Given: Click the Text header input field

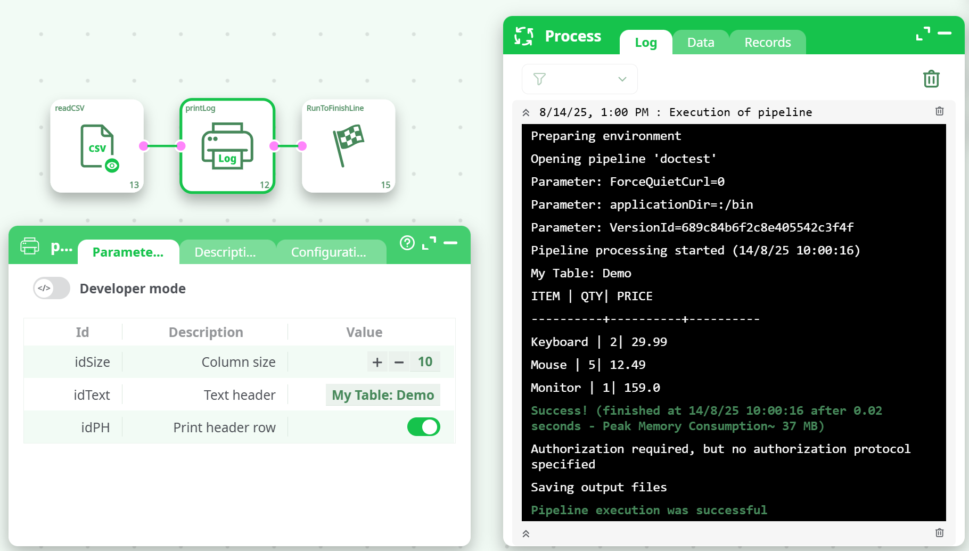Looking at the screenshot, I should (x=383, y=395).
